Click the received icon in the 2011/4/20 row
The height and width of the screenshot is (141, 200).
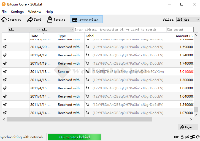click(x=88, y=47)
